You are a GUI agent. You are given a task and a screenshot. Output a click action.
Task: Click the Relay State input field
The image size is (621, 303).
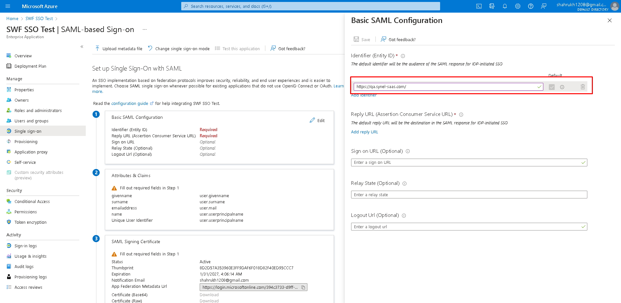pos(469,195)
